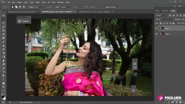Filter layers by pixel layers icon
This screenshot has height=104, width=185.
[x=170, y=15]
